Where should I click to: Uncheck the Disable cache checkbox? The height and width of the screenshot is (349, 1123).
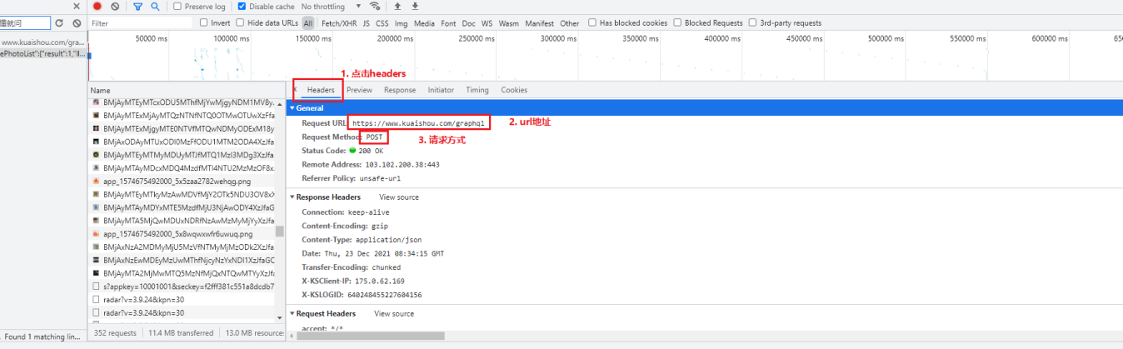[x=242, y=7]
